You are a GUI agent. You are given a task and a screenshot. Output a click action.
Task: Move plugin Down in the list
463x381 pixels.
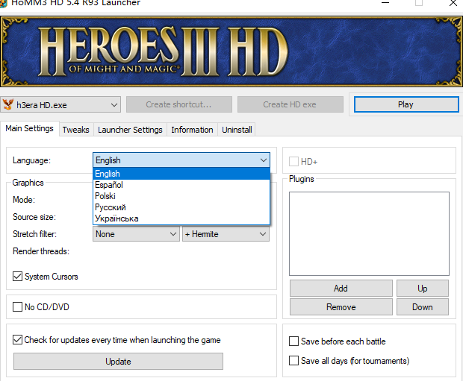[423, 307]
